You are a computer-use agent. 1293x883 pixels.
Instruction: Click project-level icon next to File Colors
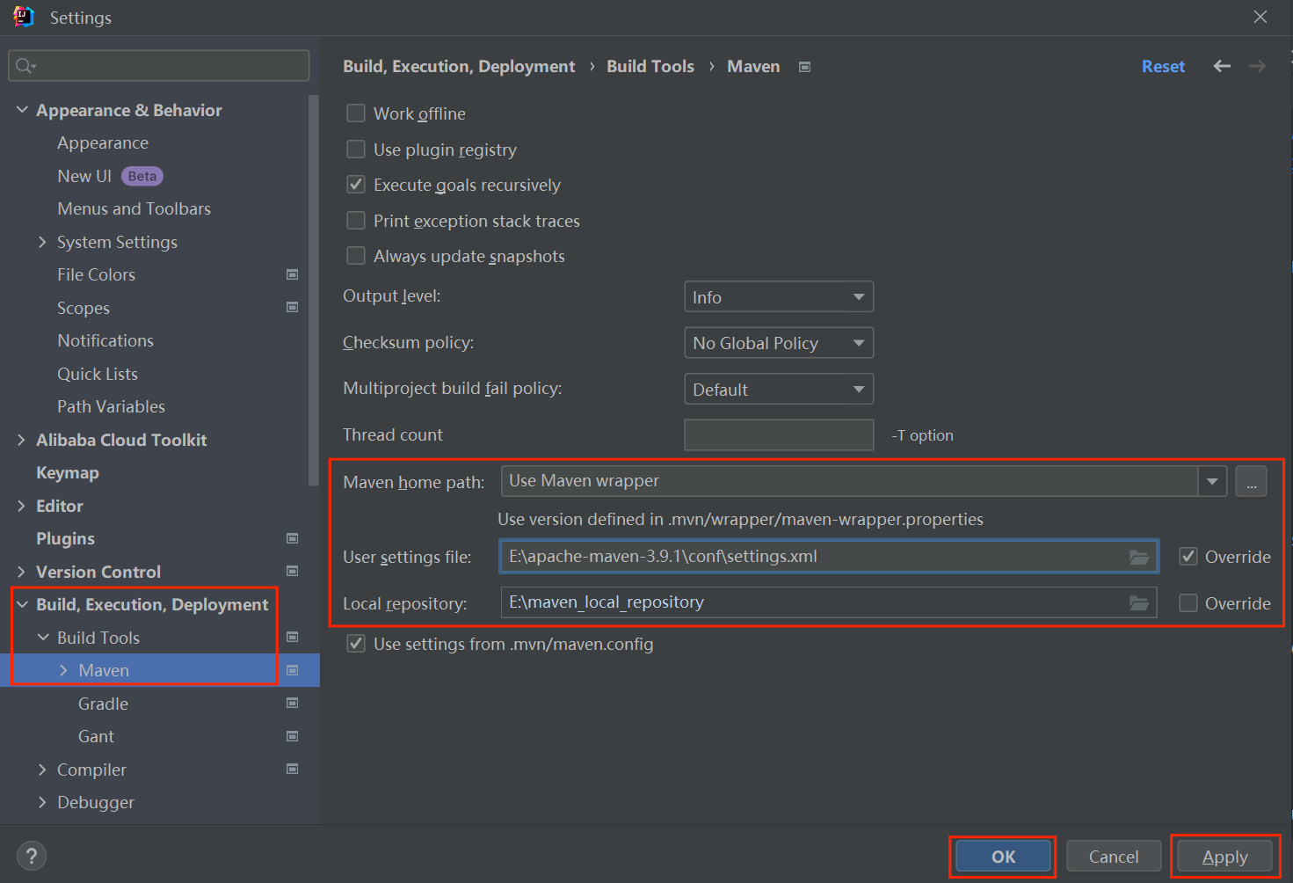[x=293, y=274]
